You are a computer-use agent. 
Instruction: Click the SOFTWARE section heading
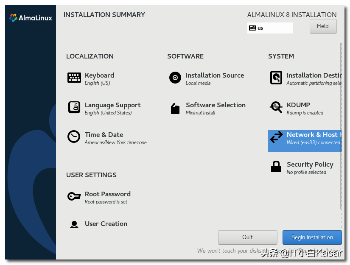pyautogui.click(x=185, y=56)
